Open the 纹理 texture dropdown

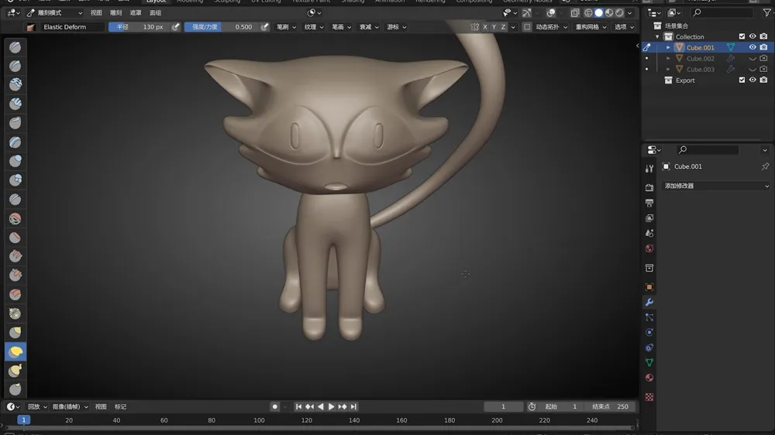tap(314, 27)
